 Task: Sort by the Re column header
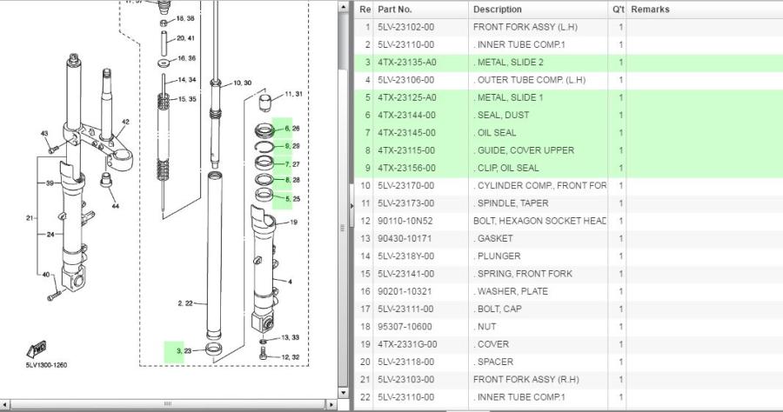pos(365,10)
